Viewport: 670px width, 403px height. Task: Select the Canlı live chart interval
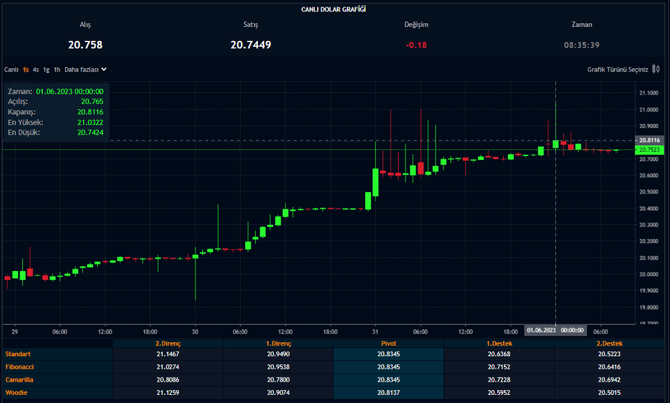tap(11, 70)
